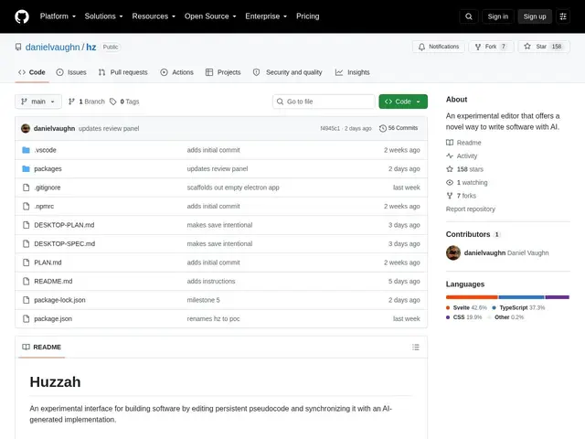Click the 158 star count badge

(x=557, y=47)
